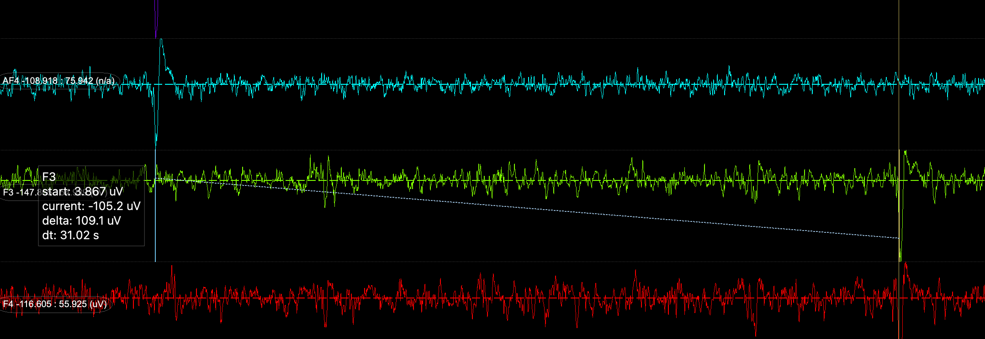
Task: Click the current value reading in tooltip
Action: pos(91,206)
